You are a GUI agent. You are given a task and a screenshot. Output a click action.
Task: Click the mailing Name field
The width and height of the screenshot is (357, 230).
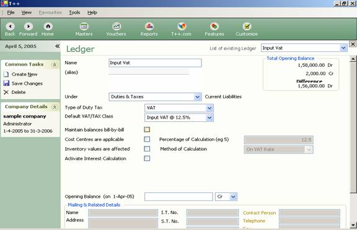tap(123, 213)
